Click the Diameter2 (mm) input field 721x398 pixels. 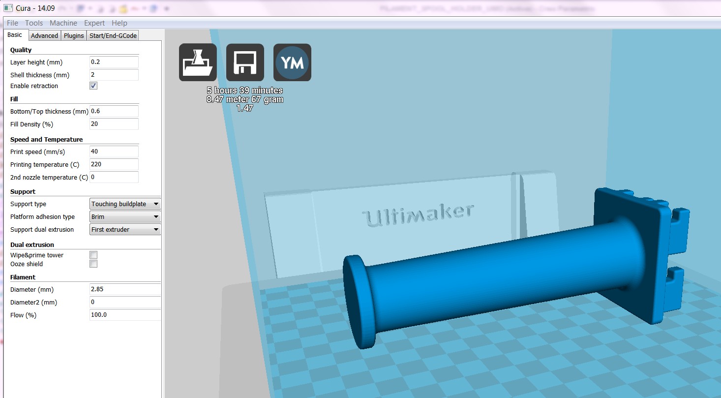click(x=125, y=302)
